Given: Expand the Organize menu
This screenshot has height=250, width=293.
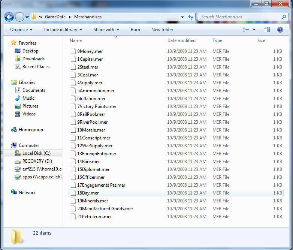Looking at the screenshot, I should [x=21, y=30].
